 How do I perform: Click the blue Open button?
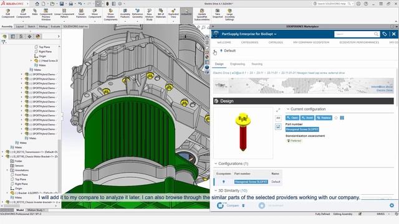(292, 118)
